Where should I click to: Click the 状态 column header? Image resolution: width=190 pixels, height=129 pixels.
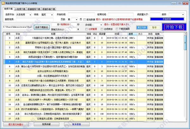tap(150, 34)
